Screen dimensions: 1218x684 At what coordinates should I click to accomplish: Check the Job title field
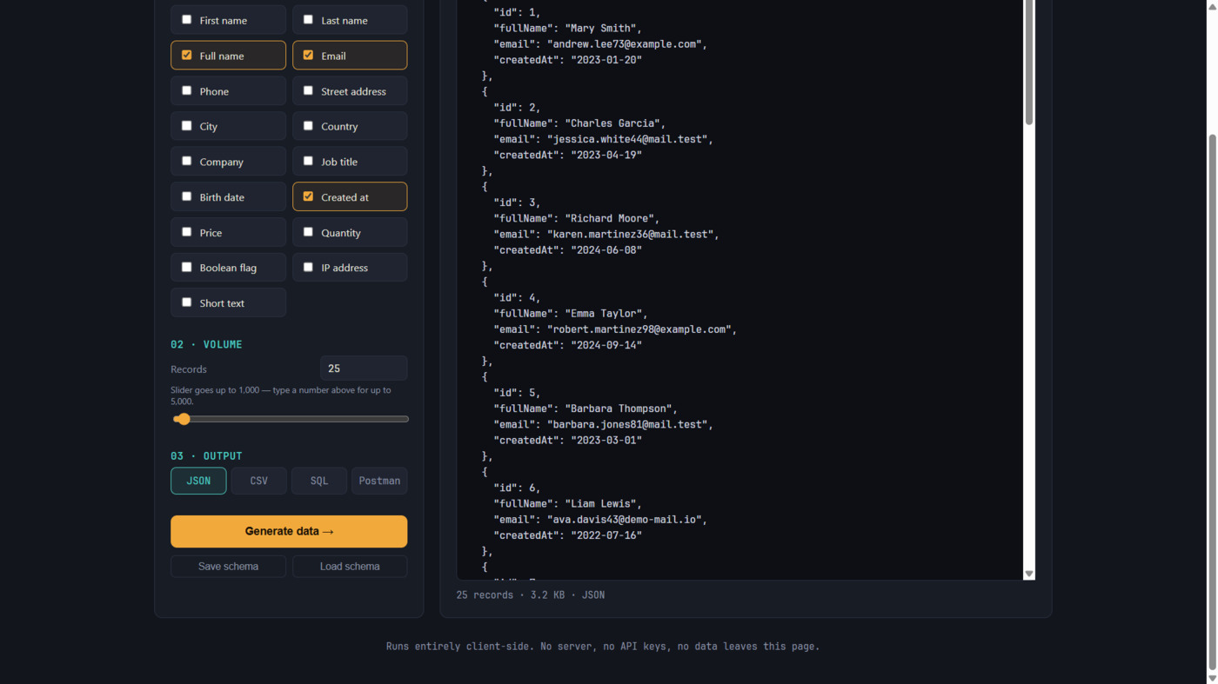(x=308, y=161)
